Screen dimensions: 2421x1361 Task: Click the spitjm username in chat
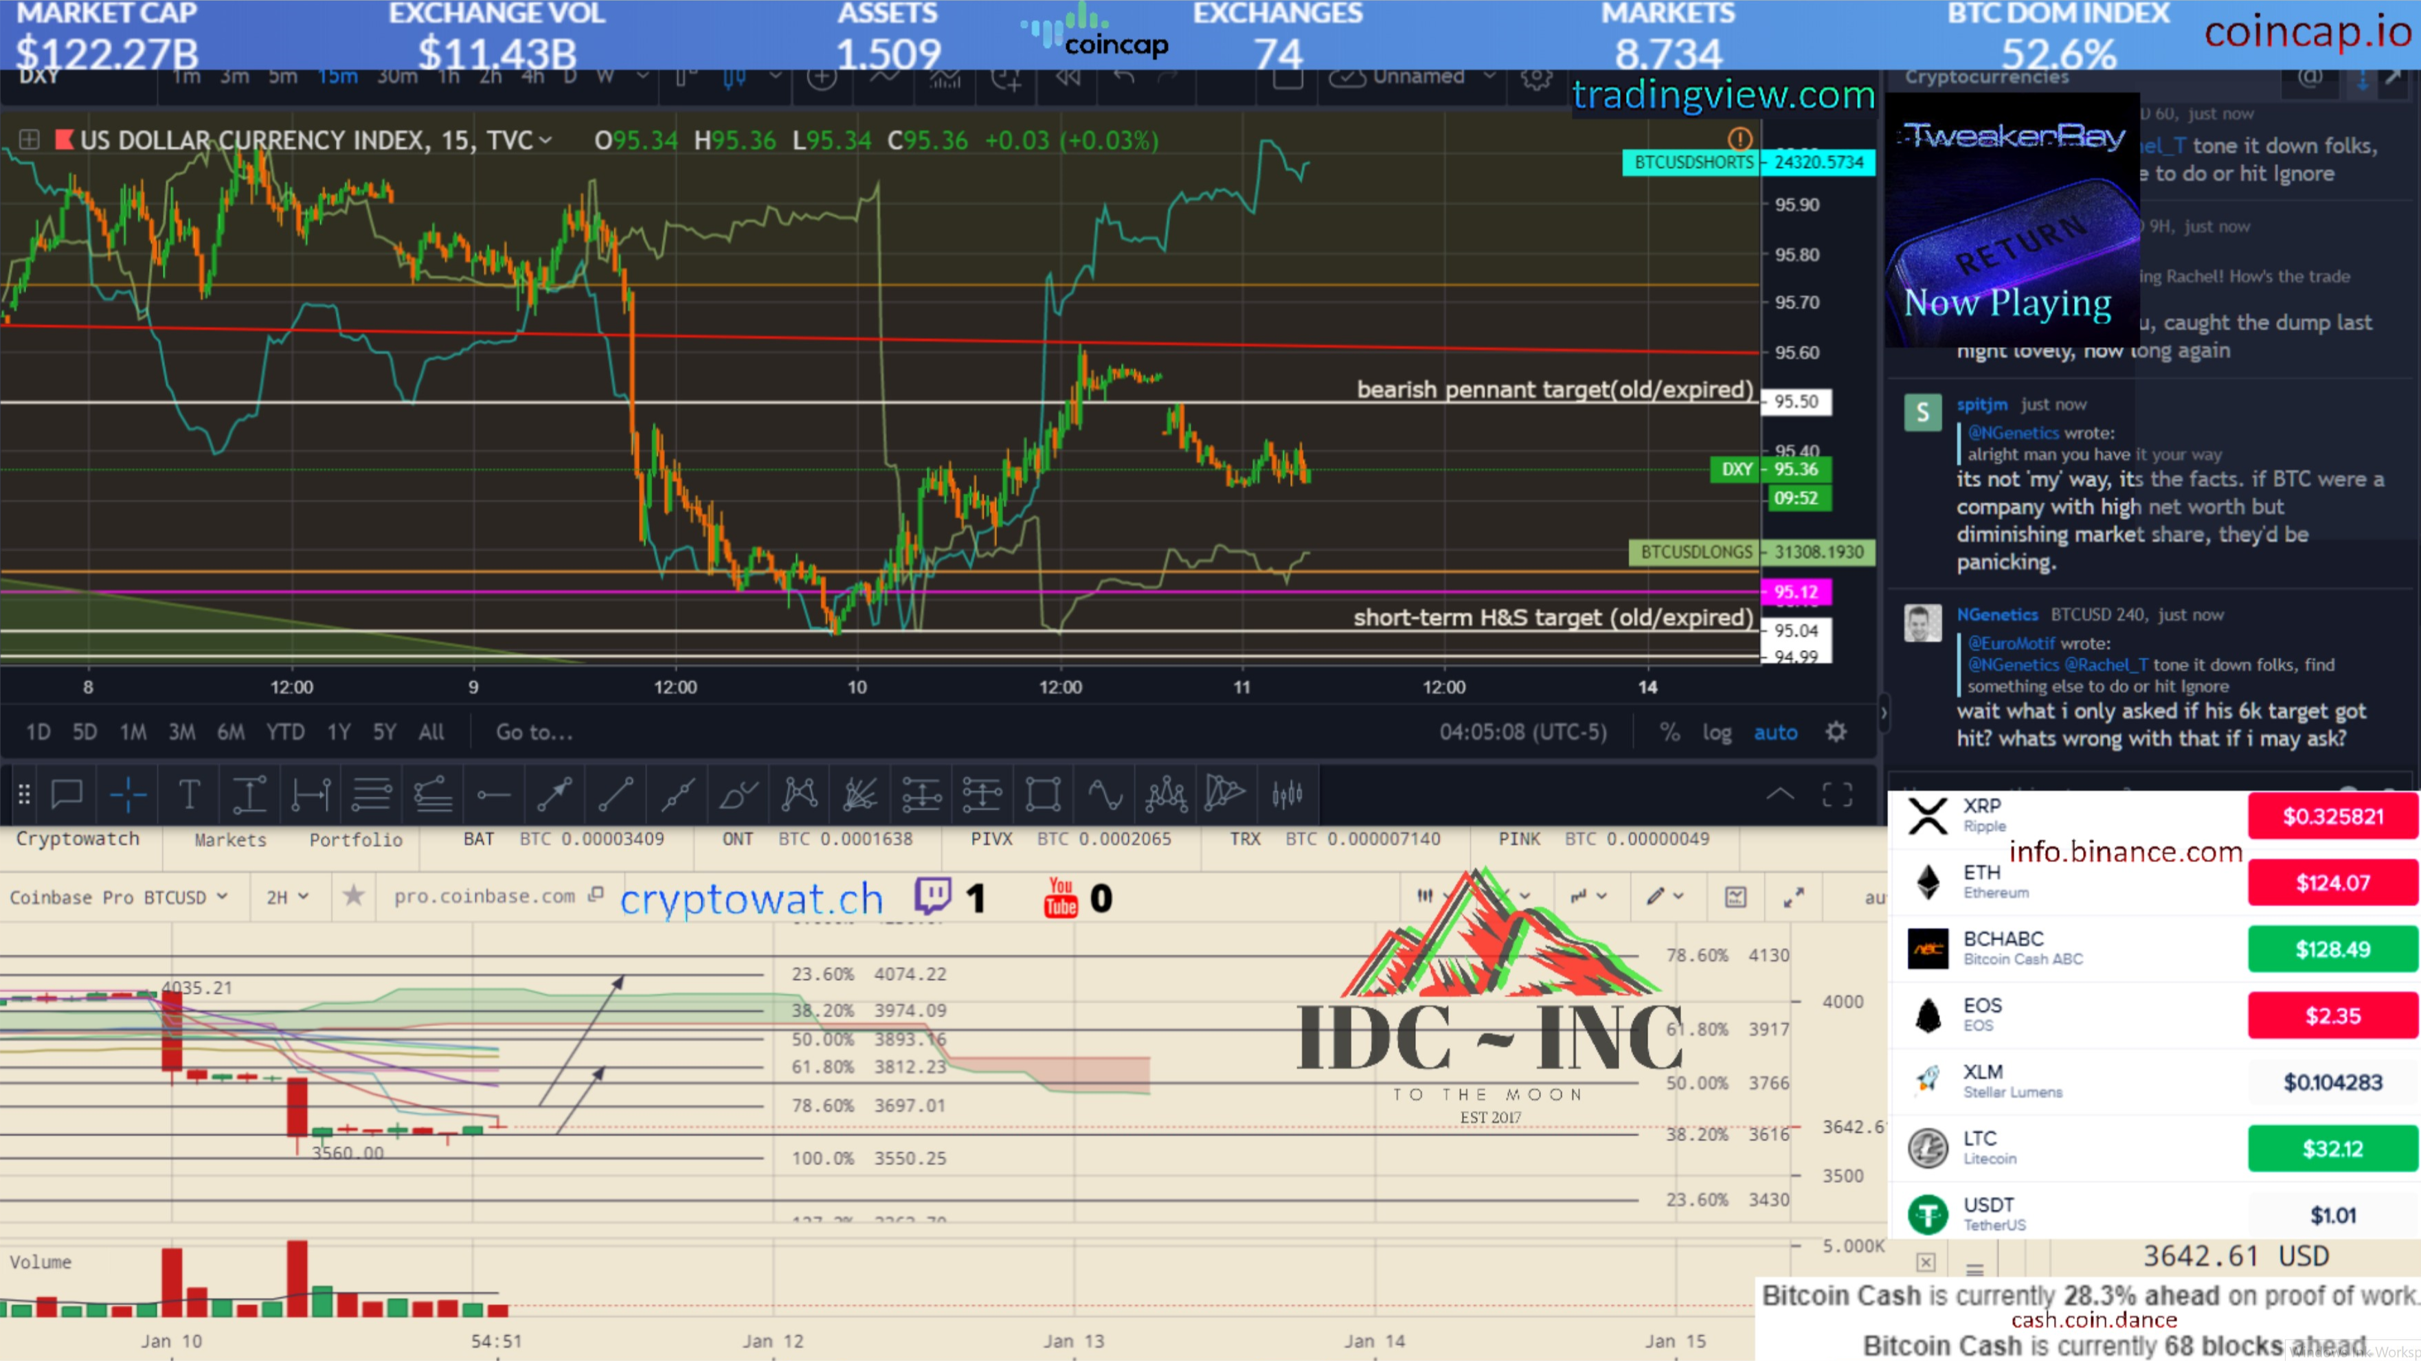[x=1982, y=404]
